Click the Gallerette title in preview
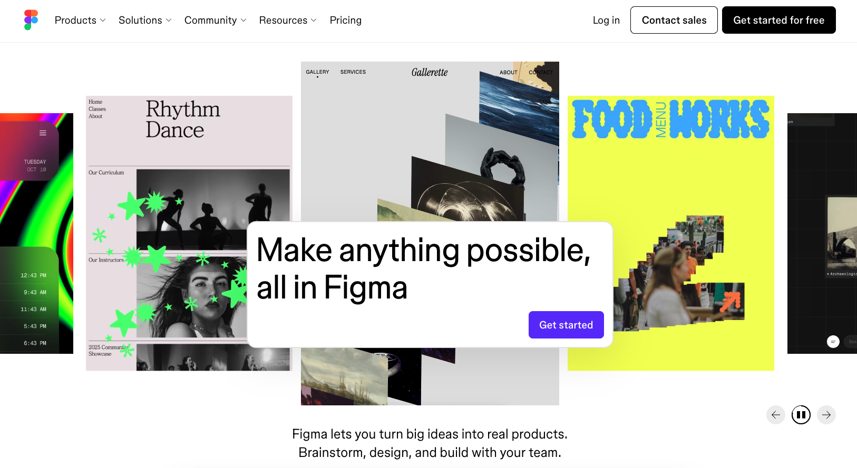The width and height of the screenshot is (857, 468). click(x=430, y=72)
